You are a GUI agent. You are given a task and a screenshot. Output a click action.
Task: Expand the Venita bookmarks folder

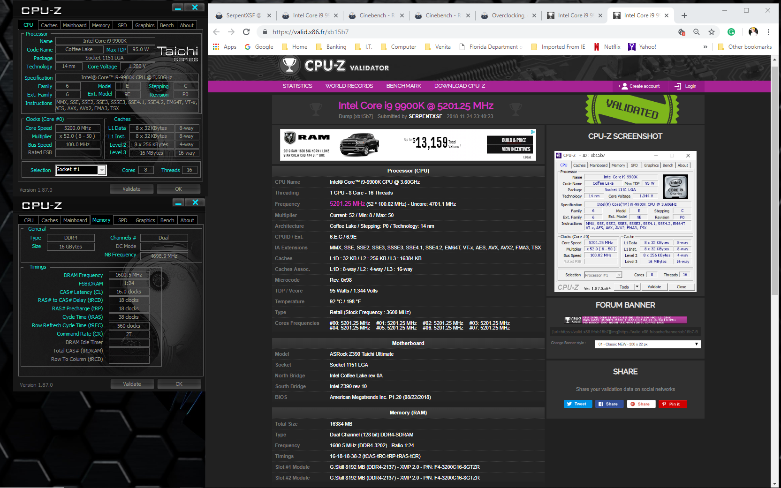(438, 47)
